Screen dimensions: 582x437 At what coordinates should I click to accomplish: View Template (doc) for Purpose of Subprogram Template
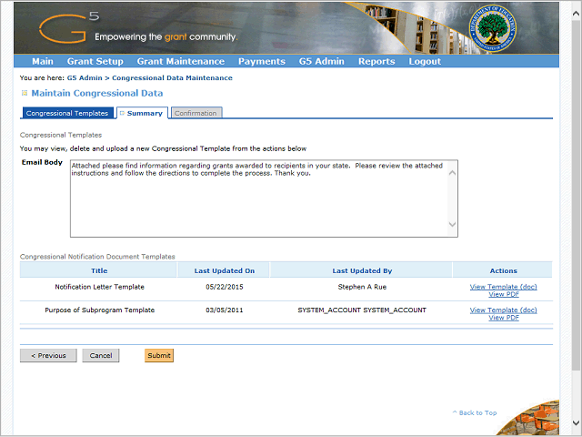503,310
